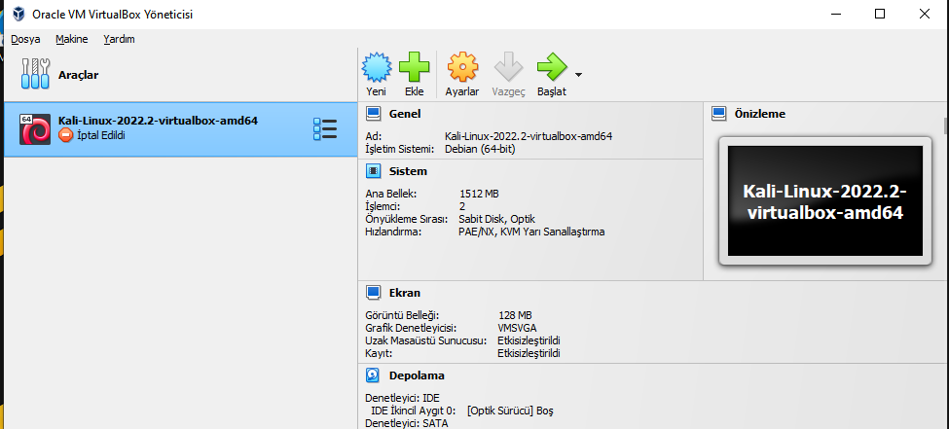Image resolution: width=949 pixels, height=429 pixels.
Task: Click 'Sabit Disk, Optik' boot order value
Action: click(497, 219)
